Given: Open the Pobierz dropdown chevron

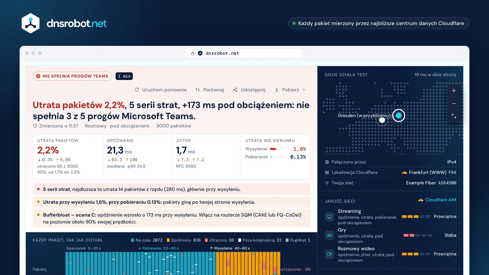Looking at the screenshot, I should point(304,90).
